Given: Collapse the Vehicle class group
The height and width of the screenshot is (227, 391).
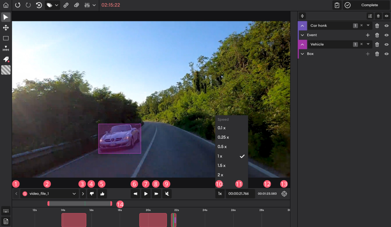Looking at the screenshot, I should point(302,45).
